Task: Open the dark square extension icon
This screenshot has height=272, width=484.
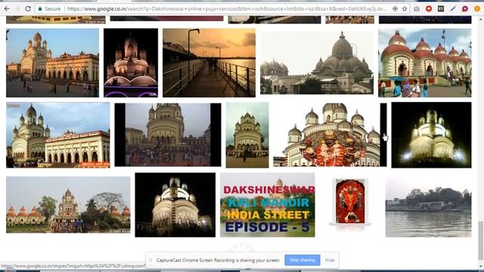Action: tap(441, 9)
